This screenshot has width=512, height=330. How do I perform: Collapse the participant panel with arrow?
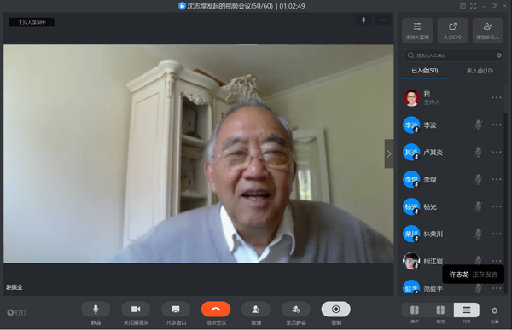tap(389, 153)
